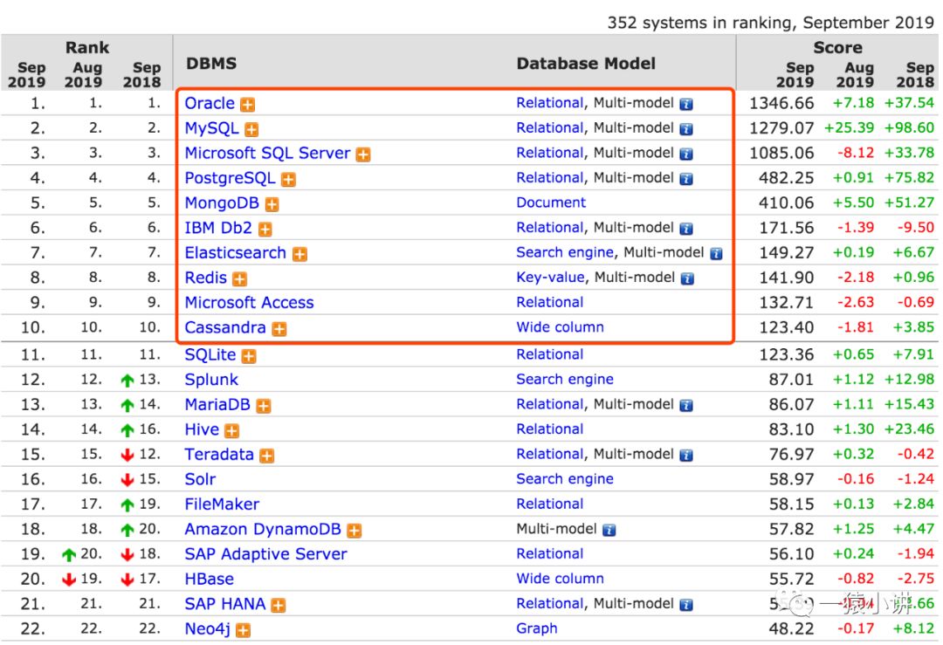This screenshot has width=943, height=645.
Task: Click the info icon in Oracle's model column
Action: point(686,104)
